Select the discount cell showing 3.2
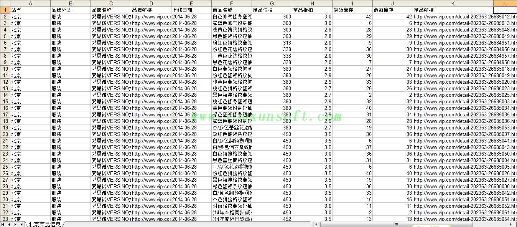The height and width of the screenshot is (227, 517). point(312,160)
